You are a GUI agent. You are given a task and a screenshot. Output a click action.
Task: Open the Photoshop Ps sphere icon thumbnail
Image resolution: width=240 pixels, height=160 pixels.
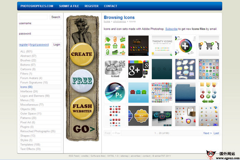tap(115, 93)
